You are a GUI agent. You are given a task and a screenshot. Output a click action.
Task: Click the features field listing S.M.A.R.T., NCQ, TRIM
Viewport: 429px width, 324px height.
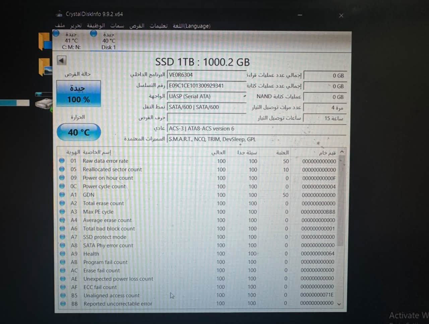[256, 139]
